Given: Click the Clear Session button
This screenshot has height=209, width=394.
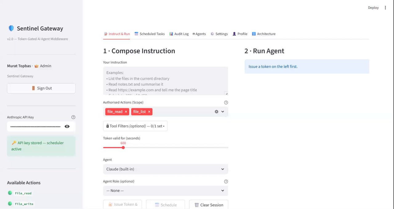Looking at the screenshot, I should 208,205.
